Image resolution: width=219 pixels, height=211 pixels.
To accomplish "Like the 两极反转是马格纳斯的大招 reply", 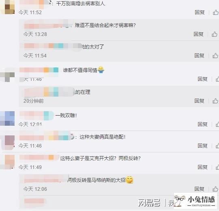I will point(215,189).
